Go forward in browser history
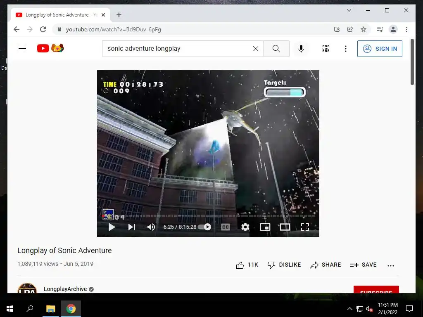423x317 pixels. pos(30,29)
